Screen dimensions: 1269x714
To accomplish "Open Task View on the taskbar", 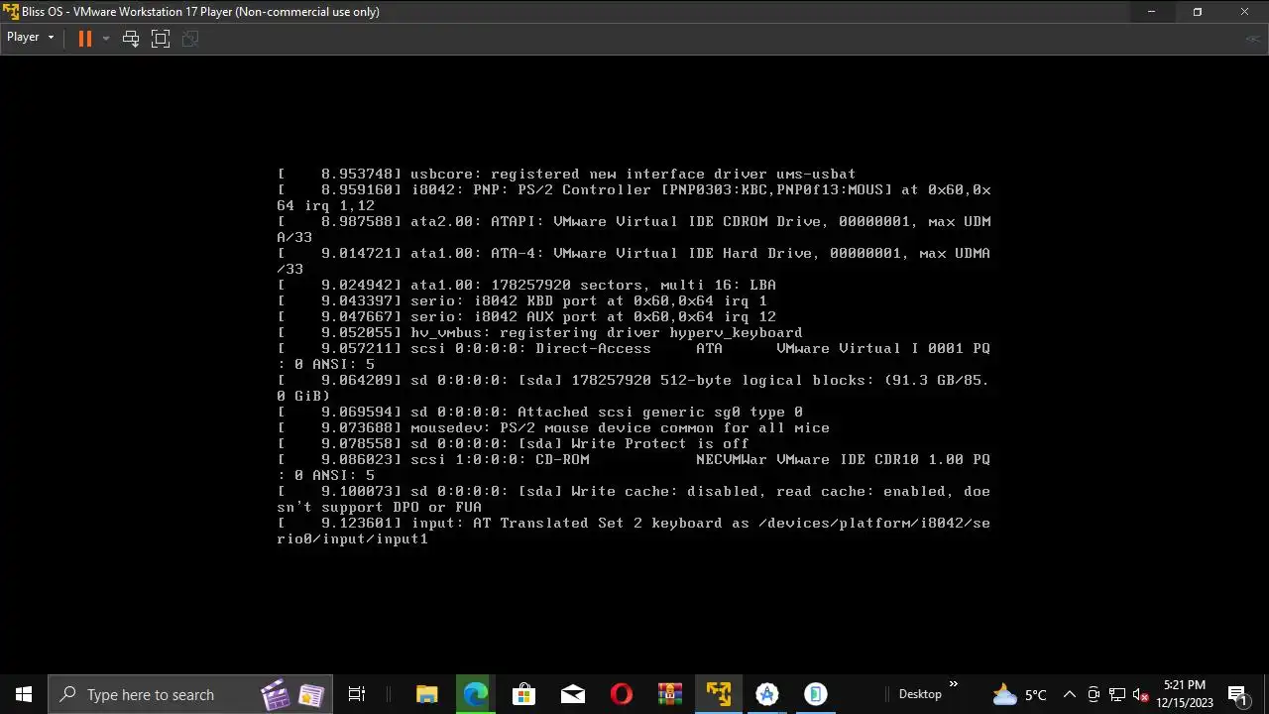I will click(357, 694).
